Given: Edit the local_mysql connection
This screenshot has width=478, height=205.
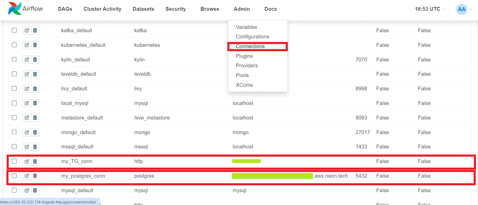Looking at the screenshot, I should click(27, 103).
